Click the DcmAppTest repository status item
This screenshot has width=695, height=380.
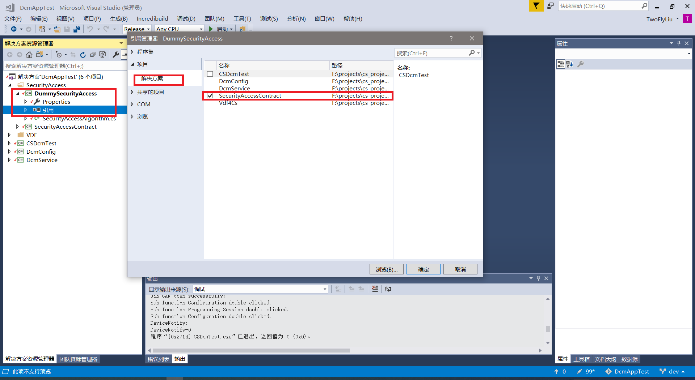point(627,371)
